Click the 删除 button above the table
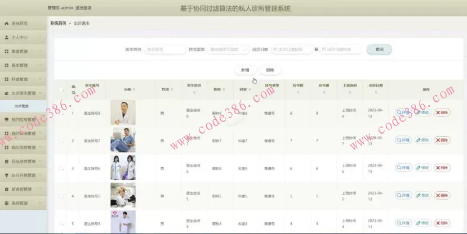Image resolution: width=467 pixels, height=234 pixels. (x=270, y=70)
